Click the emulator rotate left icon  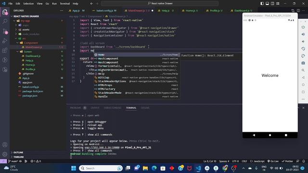coord(303,49)
